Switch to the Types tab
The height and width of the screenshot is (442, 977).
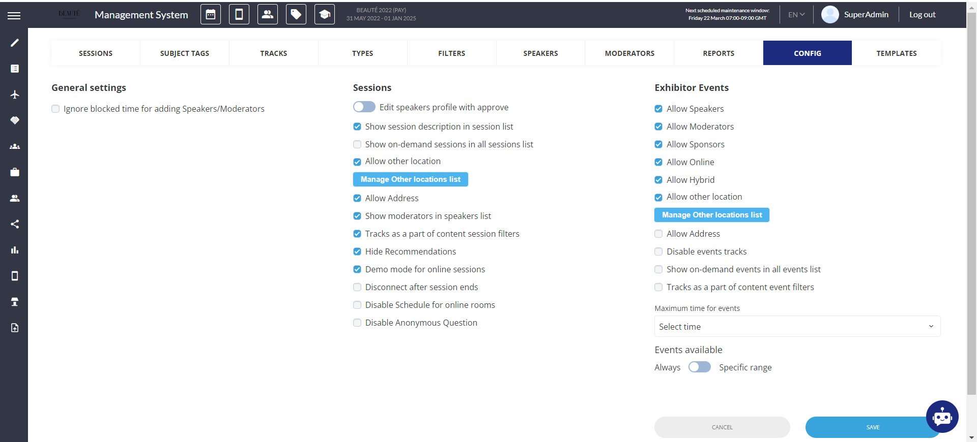tap(363, 53)
